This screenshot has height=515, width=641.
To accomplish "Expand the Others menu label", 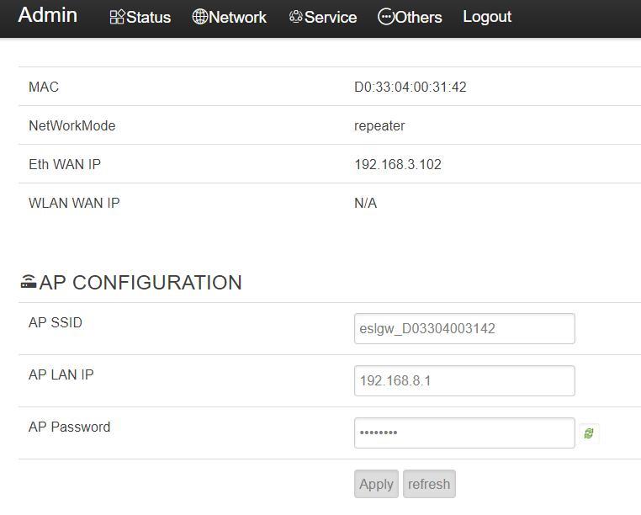I will [x=419, y=18].
